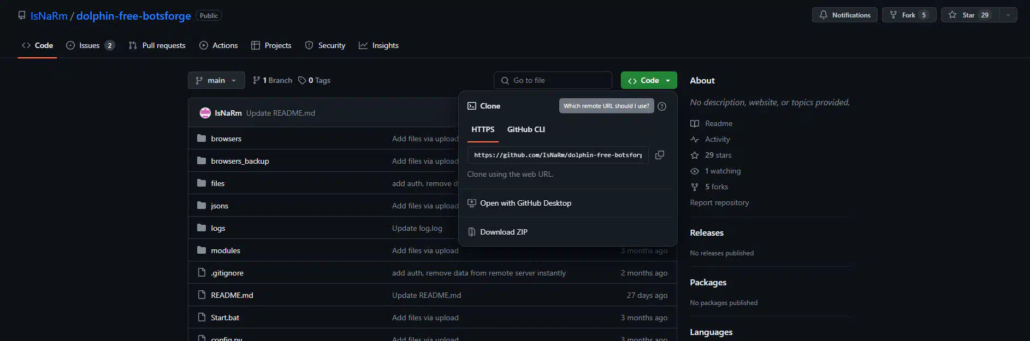Toggle the green Code dropdown button
The width and height of the screenshot is (1030, 341).
pos(648,80)
